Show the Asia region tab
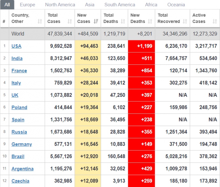 pos(90,4)
